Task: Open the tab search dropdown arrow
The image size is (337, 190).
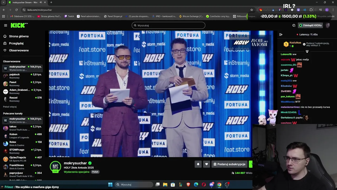Action: 3,2
